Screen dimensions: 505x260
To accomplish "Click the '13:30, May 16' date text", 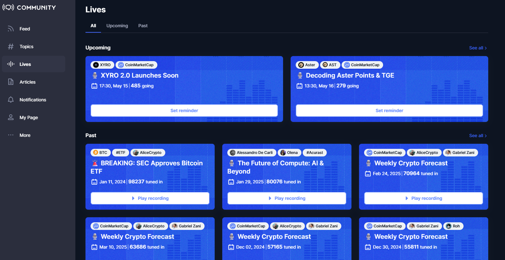I will 319,86.
